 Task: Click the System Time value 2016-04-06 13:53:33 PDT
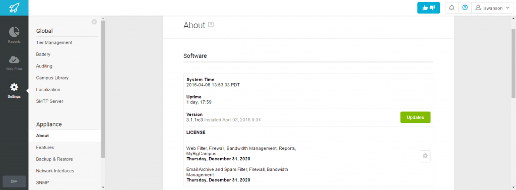(x=213, y=85)
